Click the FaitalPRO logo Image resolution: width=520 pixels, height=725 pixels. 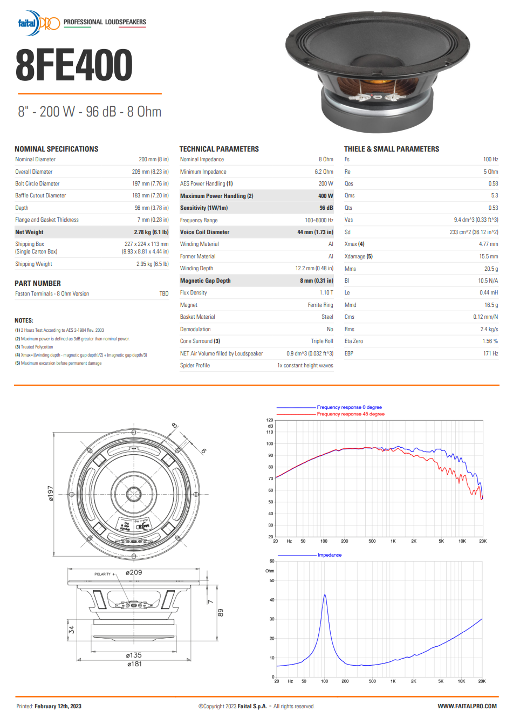tap(39, 23)
